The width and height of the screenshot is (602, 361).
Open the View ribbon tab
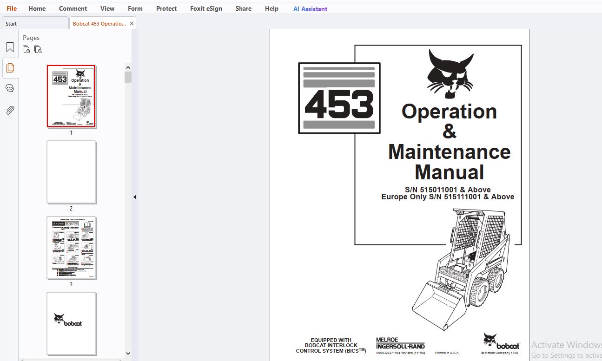[x=107, y=8]
